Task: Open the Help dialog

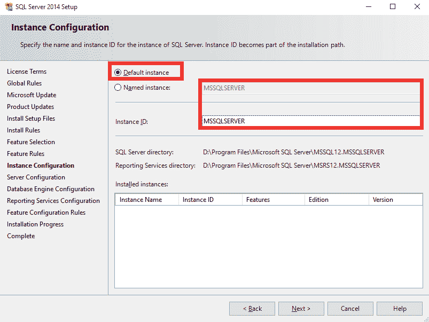Action: [399, 308]
